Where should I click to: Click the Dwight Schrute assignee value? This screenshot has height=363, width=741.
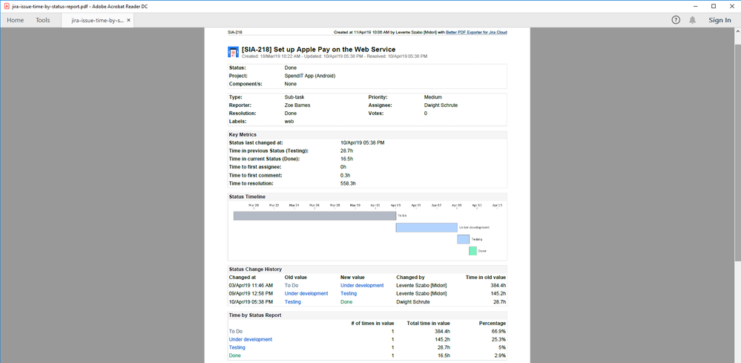441,105
